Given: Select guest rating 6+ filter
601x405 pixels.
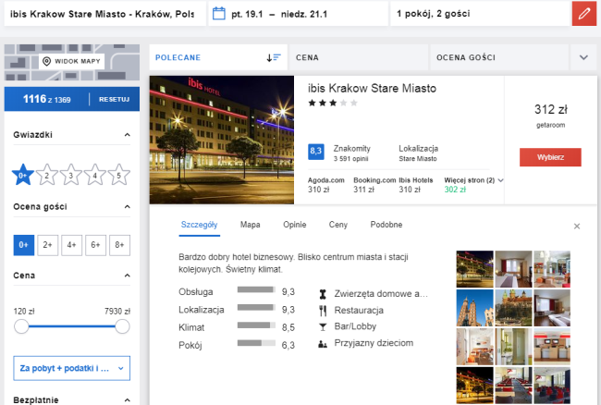Looking at the screenshot, I should [x=95, y=245].
